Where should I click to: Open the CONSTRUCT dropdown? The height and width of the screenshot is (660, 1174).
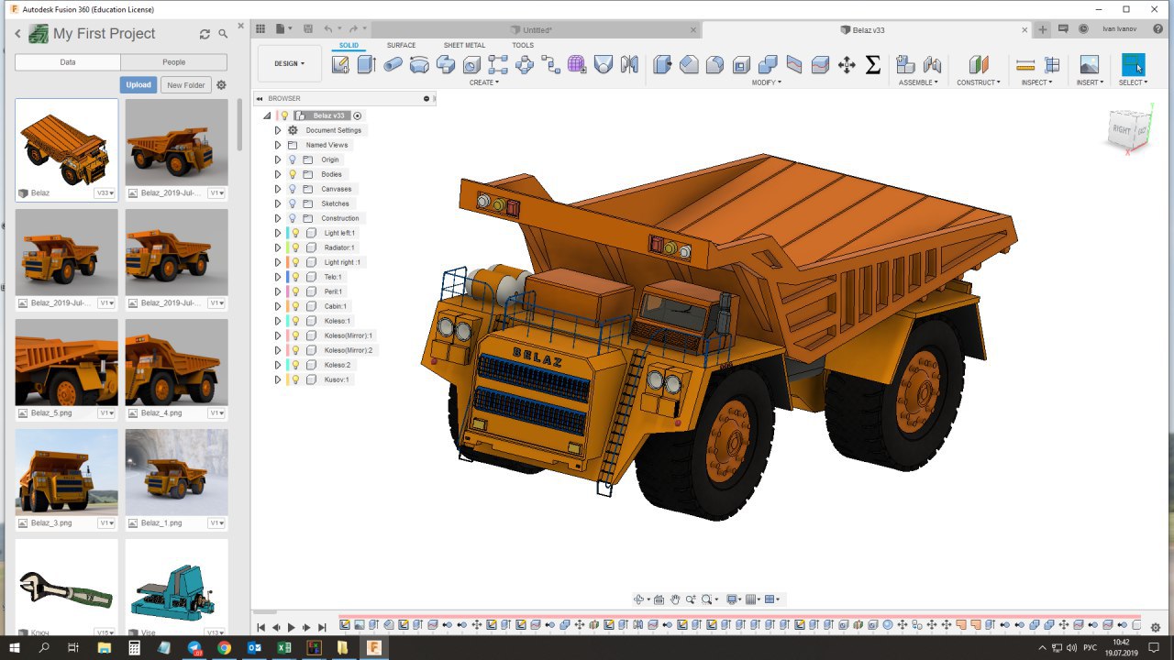tap(978, 82)
